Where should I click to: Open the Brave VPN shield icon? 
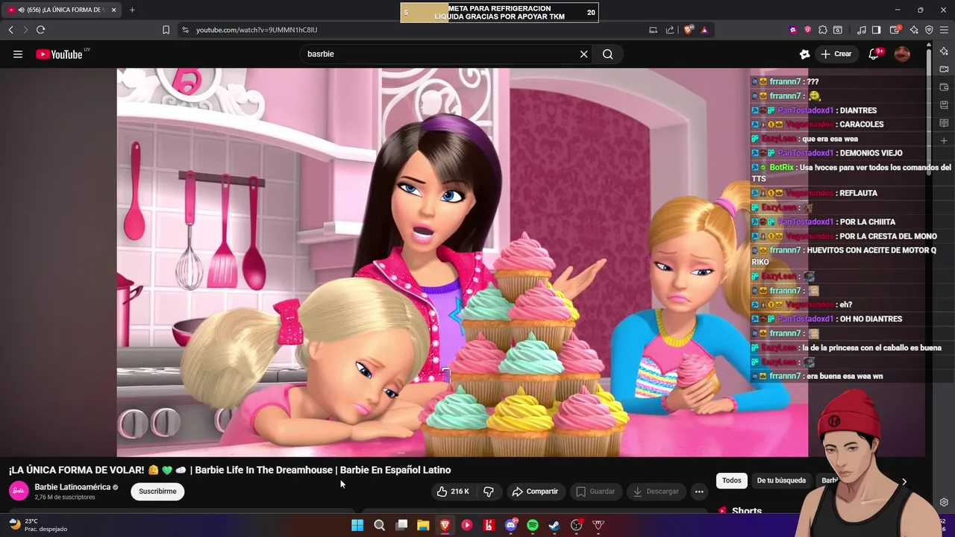click(929, 30)
